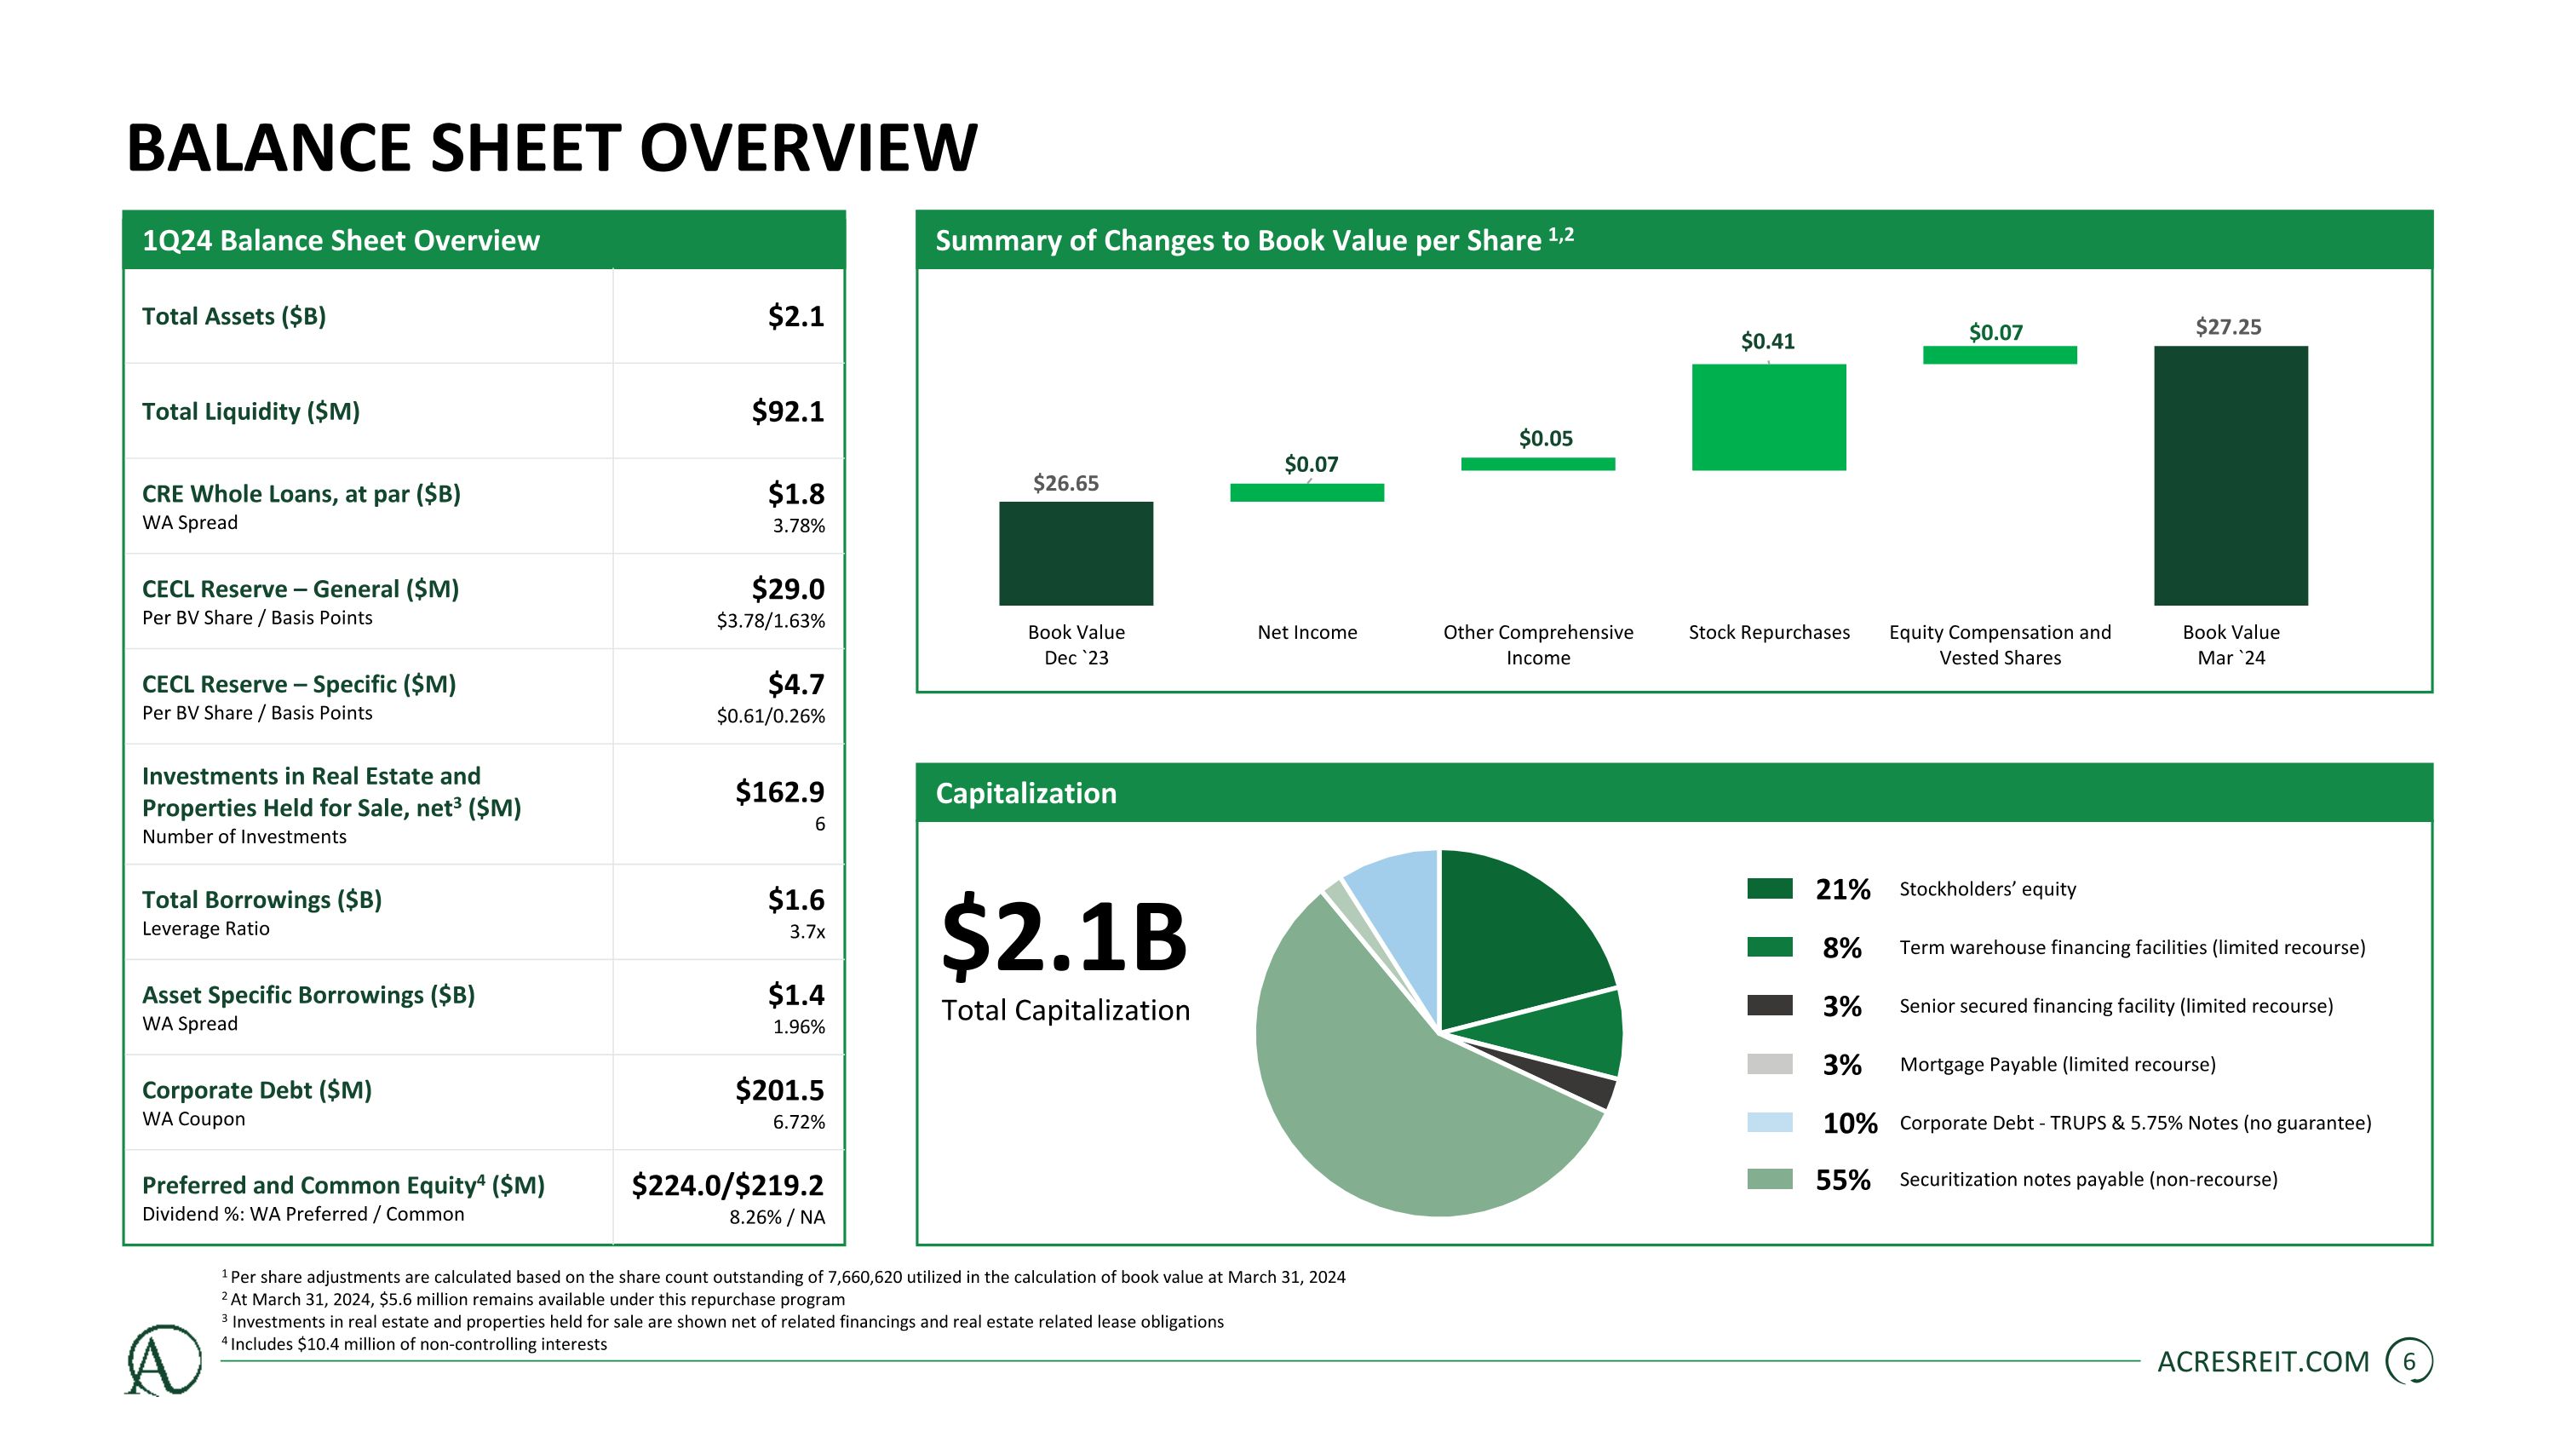Click the Capitalization section header
Screen dimensions: 2555x1437
click(x=1025, y=793)
